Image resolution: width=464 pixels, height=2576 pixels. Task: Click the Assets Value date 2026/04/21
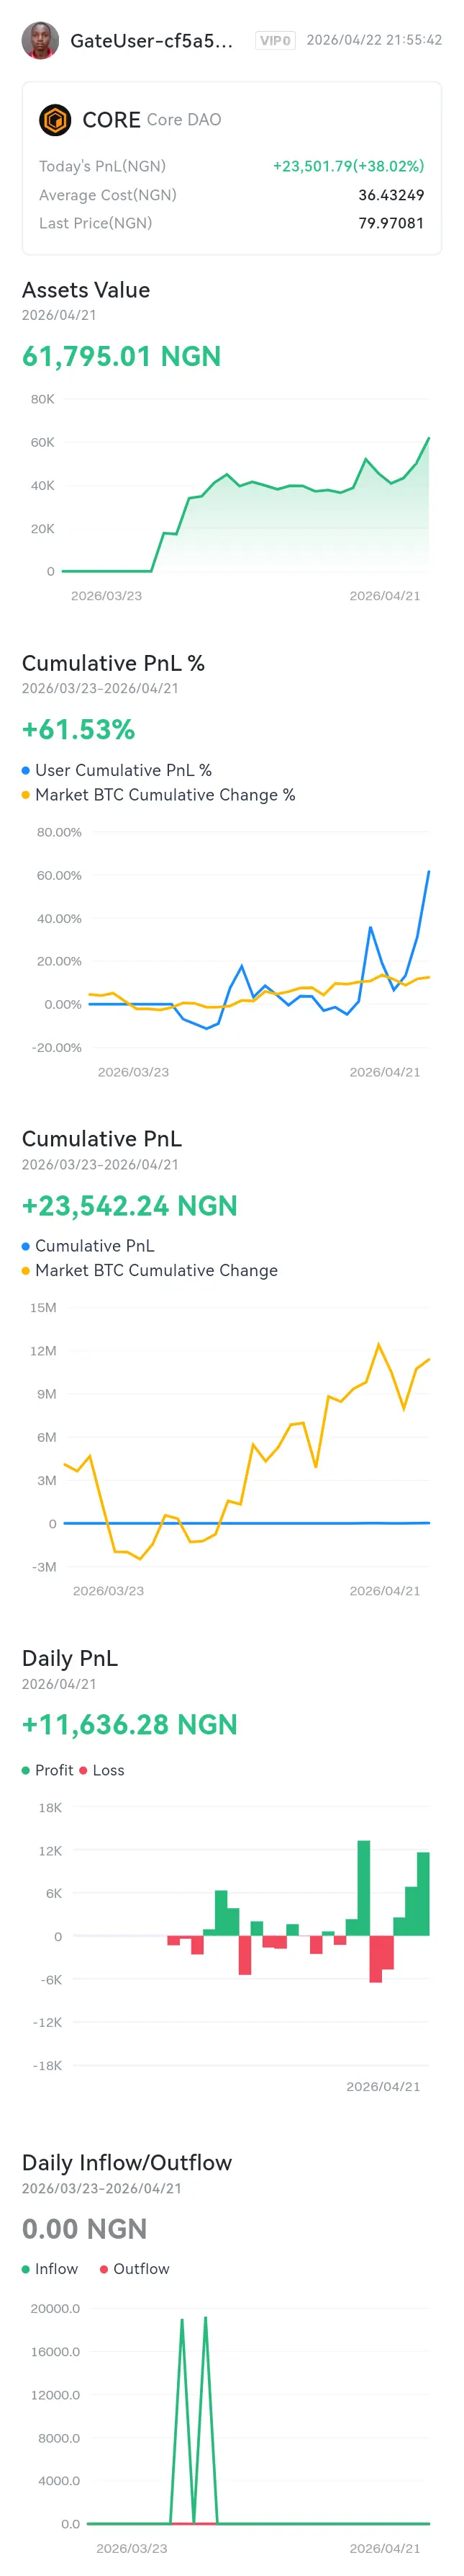point(59,315)
